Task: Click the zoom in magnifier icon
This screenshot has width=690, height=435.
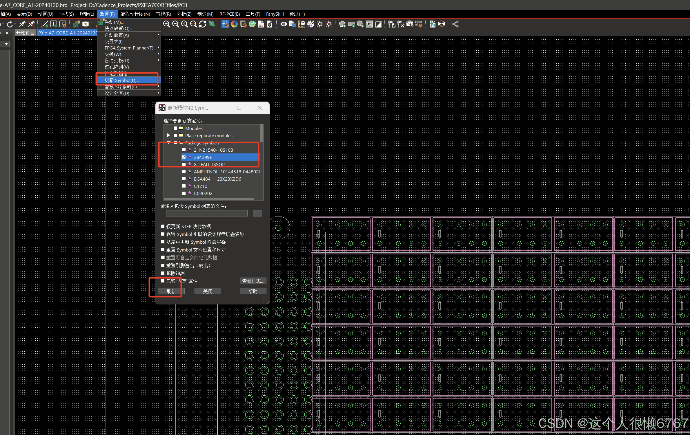Action: [x=166, y=24]
